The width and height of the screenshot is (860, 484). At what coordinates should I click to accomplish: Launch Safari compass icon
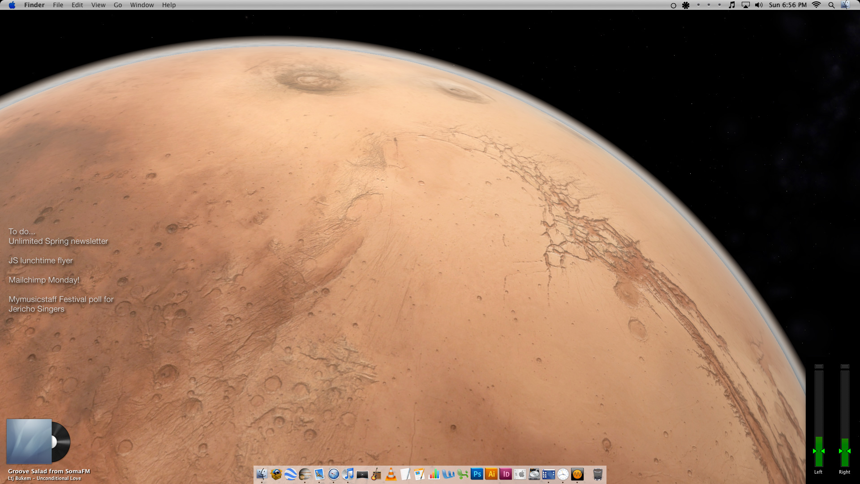[334, 474]
